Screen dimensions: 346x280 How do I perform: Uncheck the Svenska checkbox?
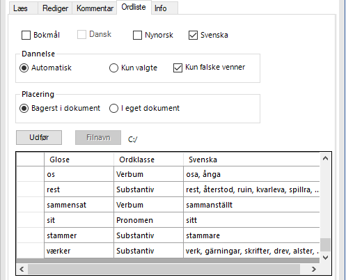pyautogui.click(x=193, y=36)
